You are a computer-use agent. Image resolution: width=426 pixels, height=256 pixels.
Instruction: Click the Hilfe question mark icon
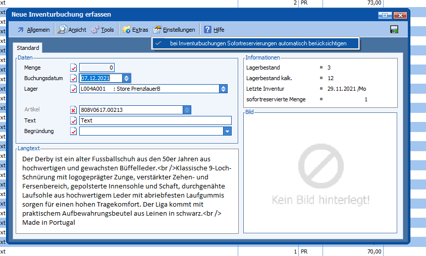click(207, 30)
